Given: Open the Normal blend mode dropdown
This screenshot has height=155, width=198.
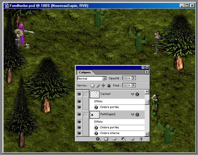Looking at the screenshot, I should pos(104,78).
